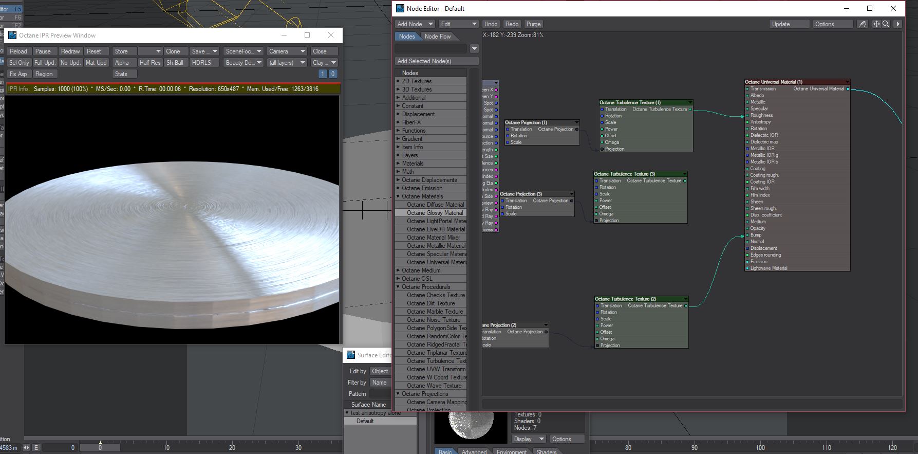This screenshot has height=454, width=918.
Task: Click the node list vertical scrollbar
Action: (x=474, y=240)
